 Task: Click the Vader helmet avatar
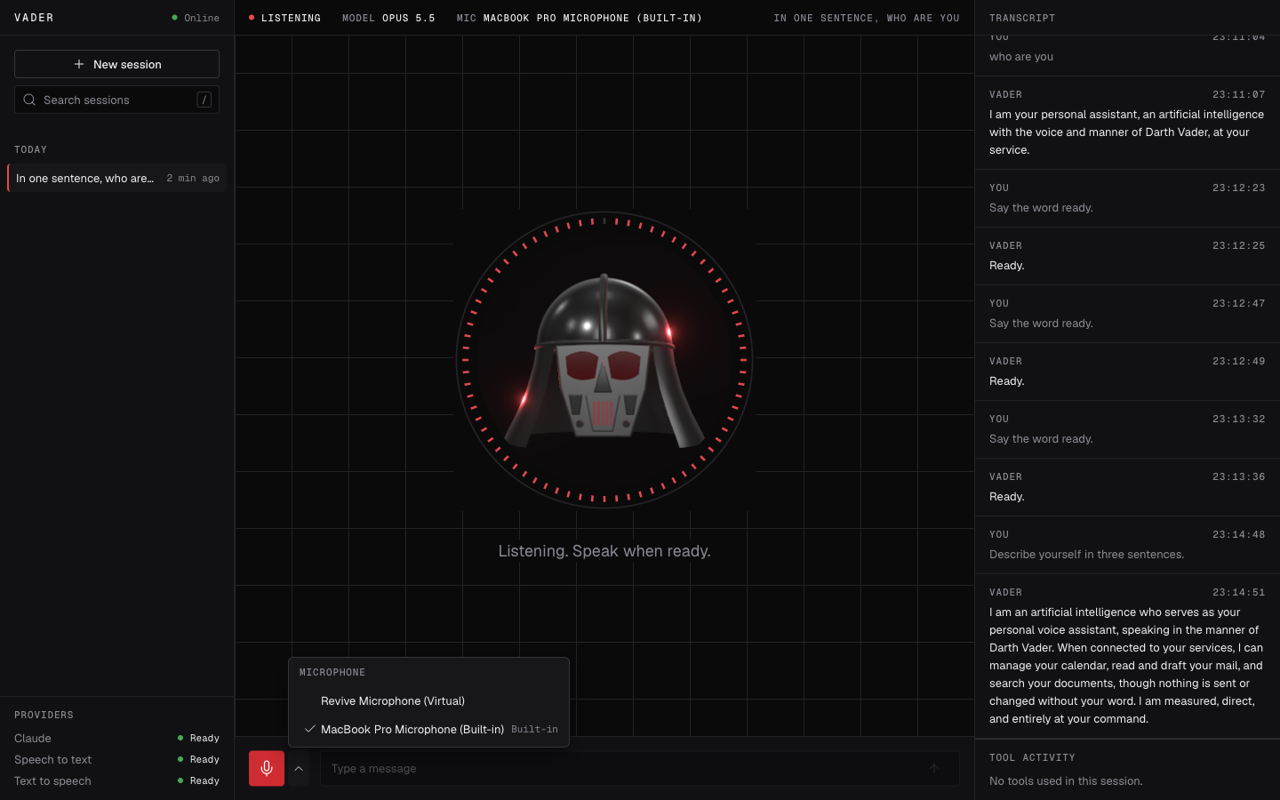tap(604, 360)
